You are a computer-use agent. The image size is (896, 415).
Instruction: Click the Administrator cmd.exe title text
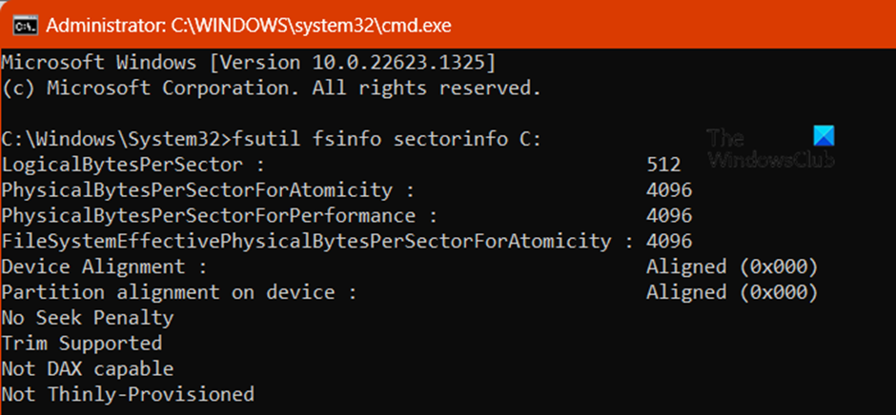(x=249, y=25)
